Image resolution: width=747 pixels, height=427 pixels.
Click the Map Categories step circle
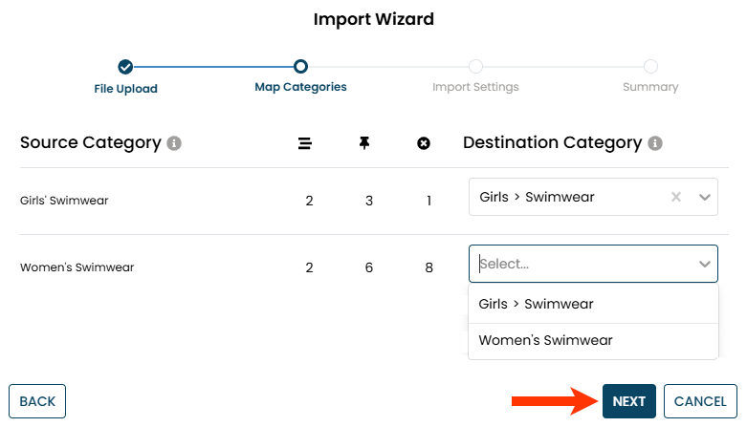[300, 67]
